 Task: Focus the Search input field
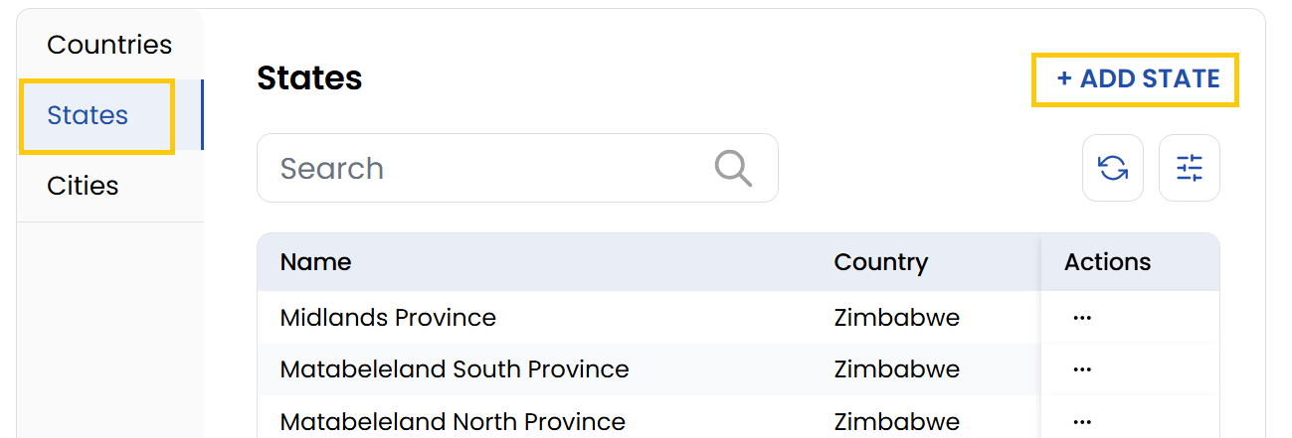pos(487,169)
